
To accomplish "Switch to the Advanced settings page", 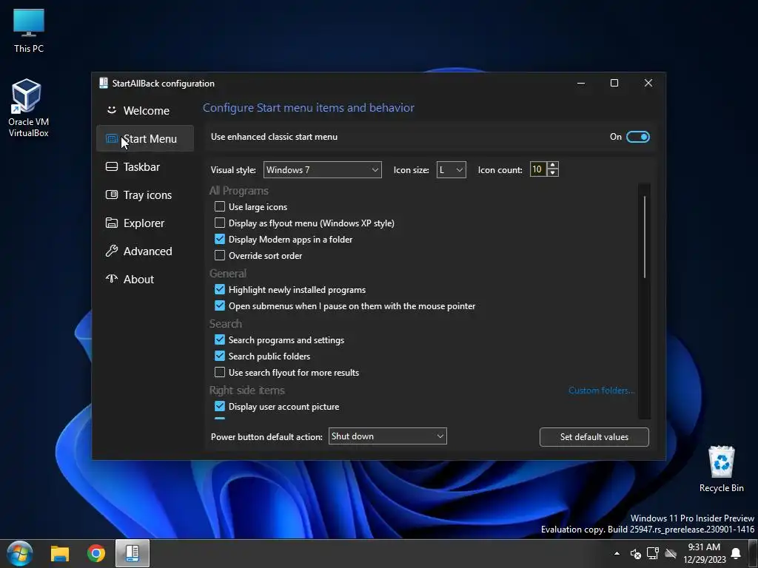I will 145,251.
